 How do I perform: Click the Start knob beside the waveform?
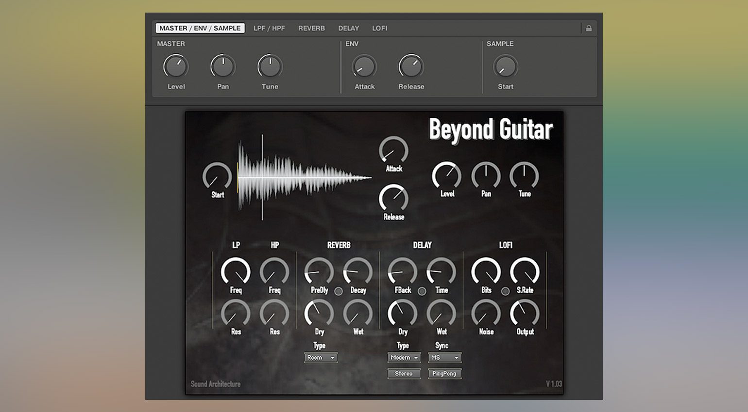tap(217, 176)
